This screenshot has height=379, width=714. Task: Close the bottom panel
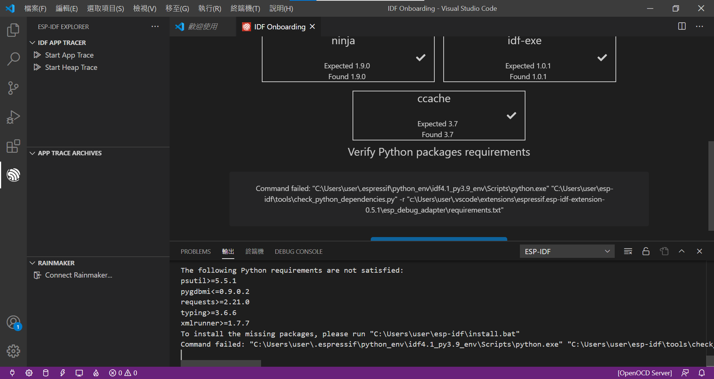click(699, 251)
